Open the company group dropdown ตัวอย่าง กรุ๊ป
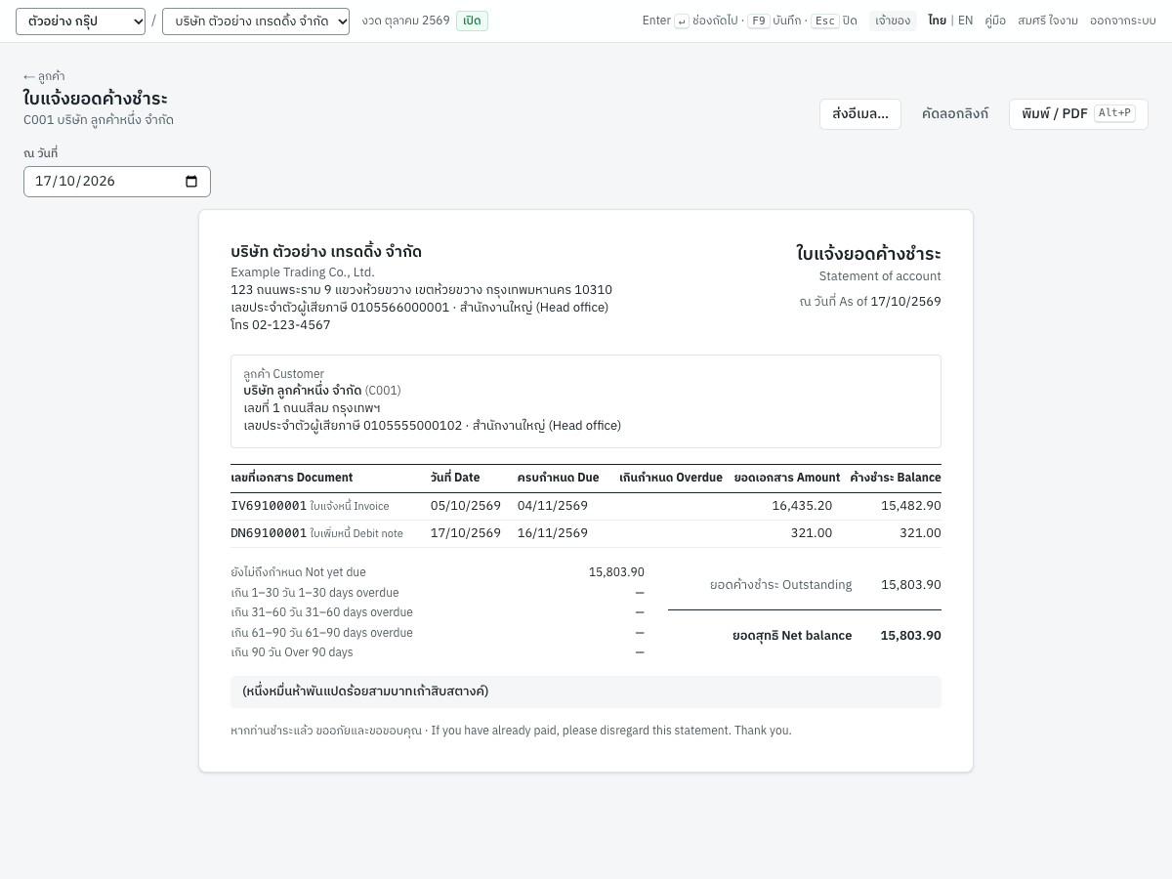 click(x=80, y=21)
